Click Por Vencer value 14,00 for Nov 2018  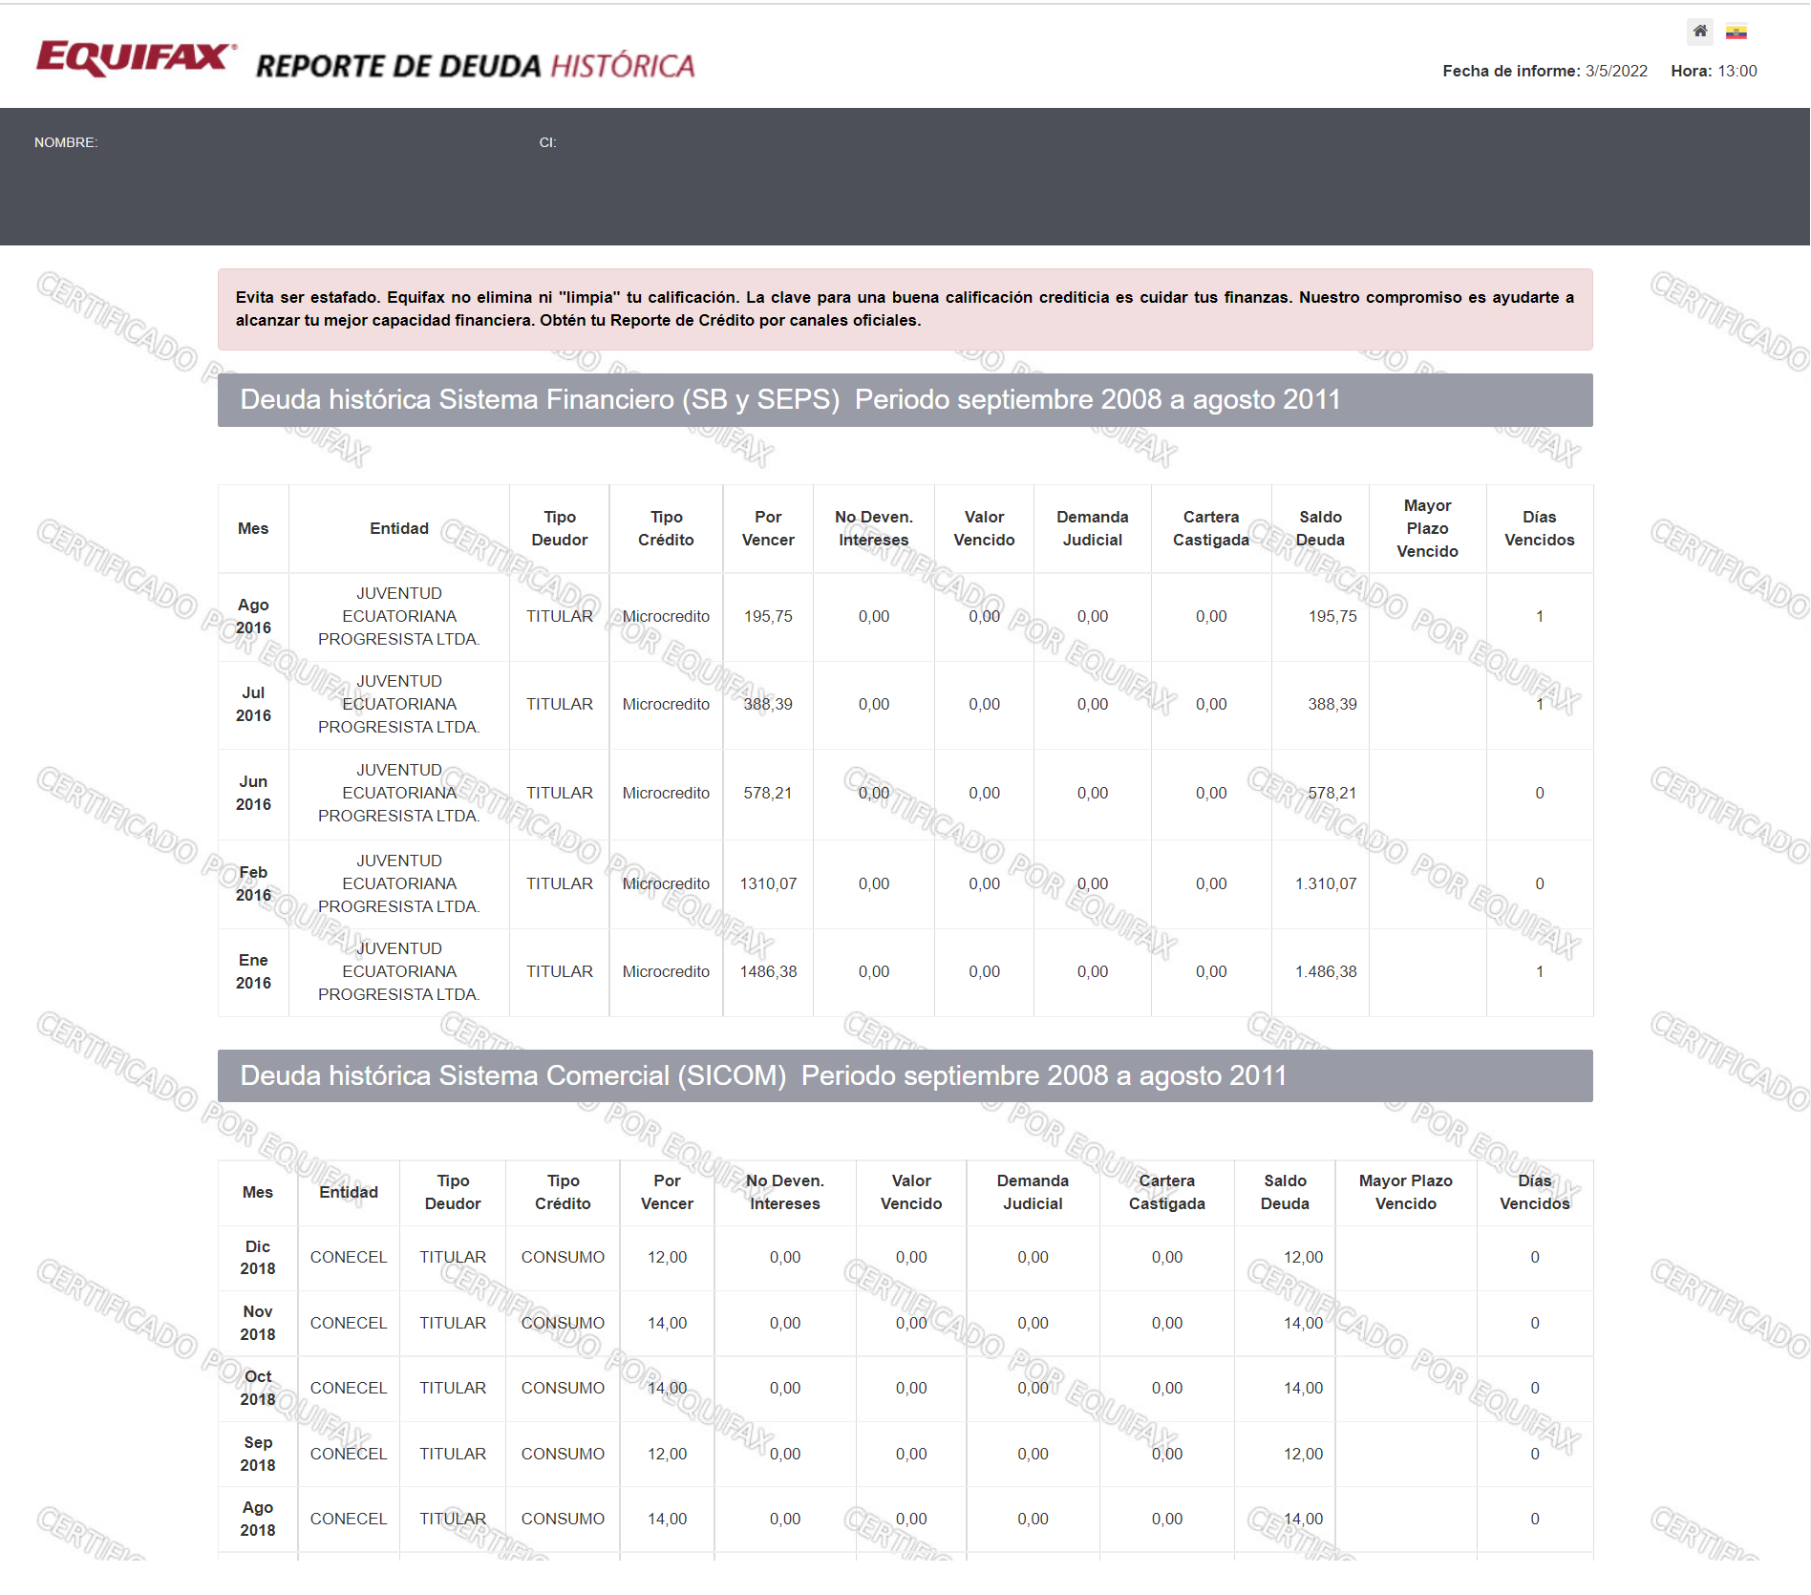(667, 1323)
